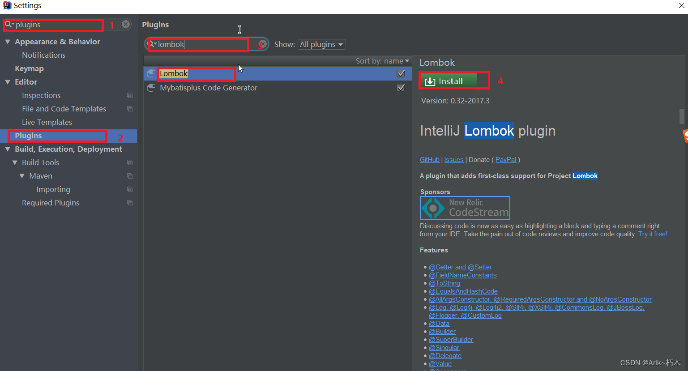Focus the settings search field with plugins
Viewport: 688px width, 371px height.
coord(67,24)
